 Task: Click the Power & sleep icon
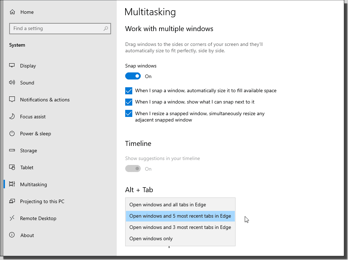pos(12,134)
